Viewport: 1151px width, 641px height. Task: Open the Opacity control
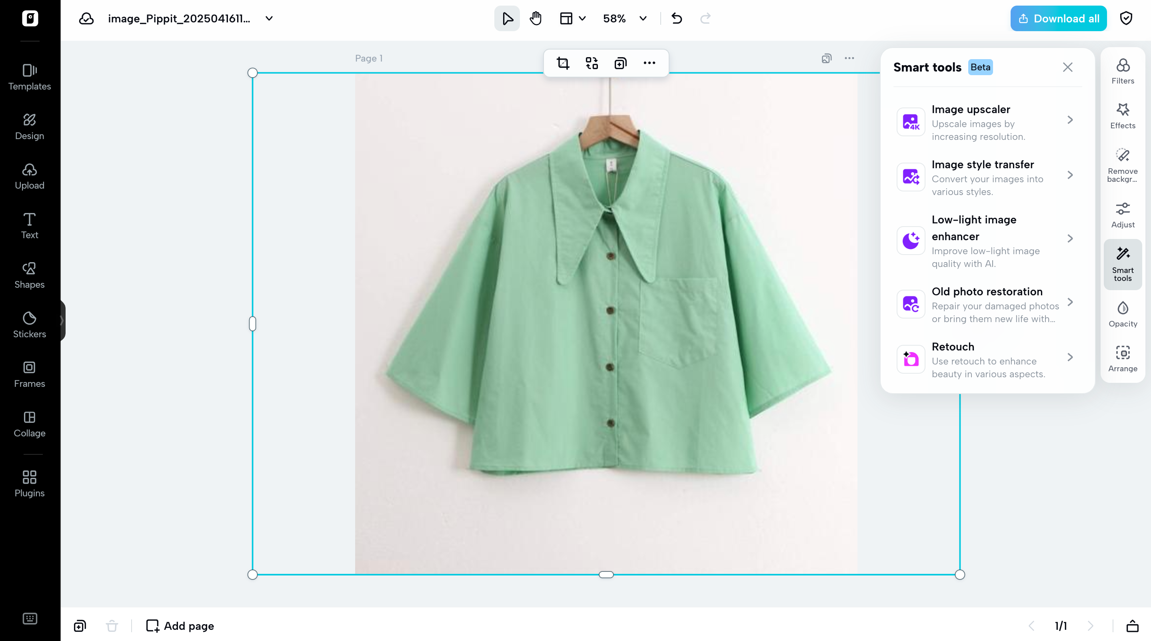click(x=1123, y=314)
